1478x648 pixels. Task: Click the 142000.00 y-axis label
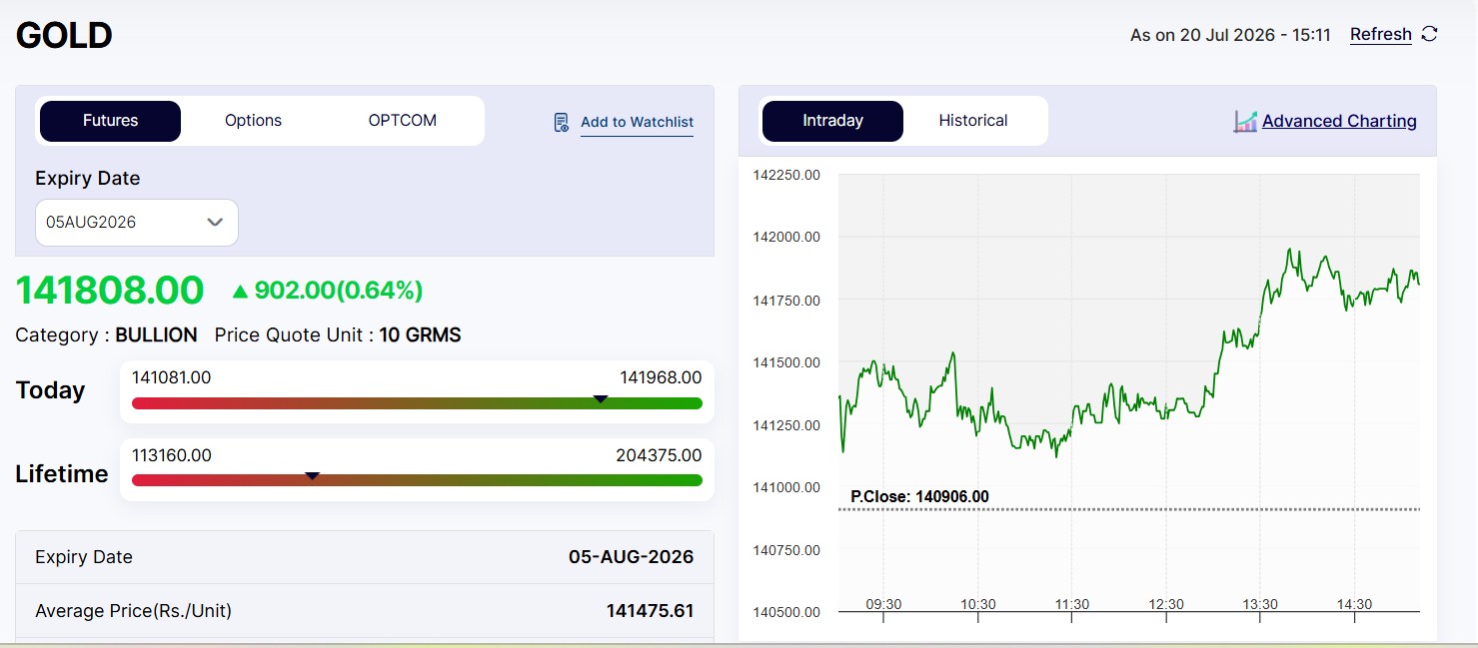click(x=786, y=237)
